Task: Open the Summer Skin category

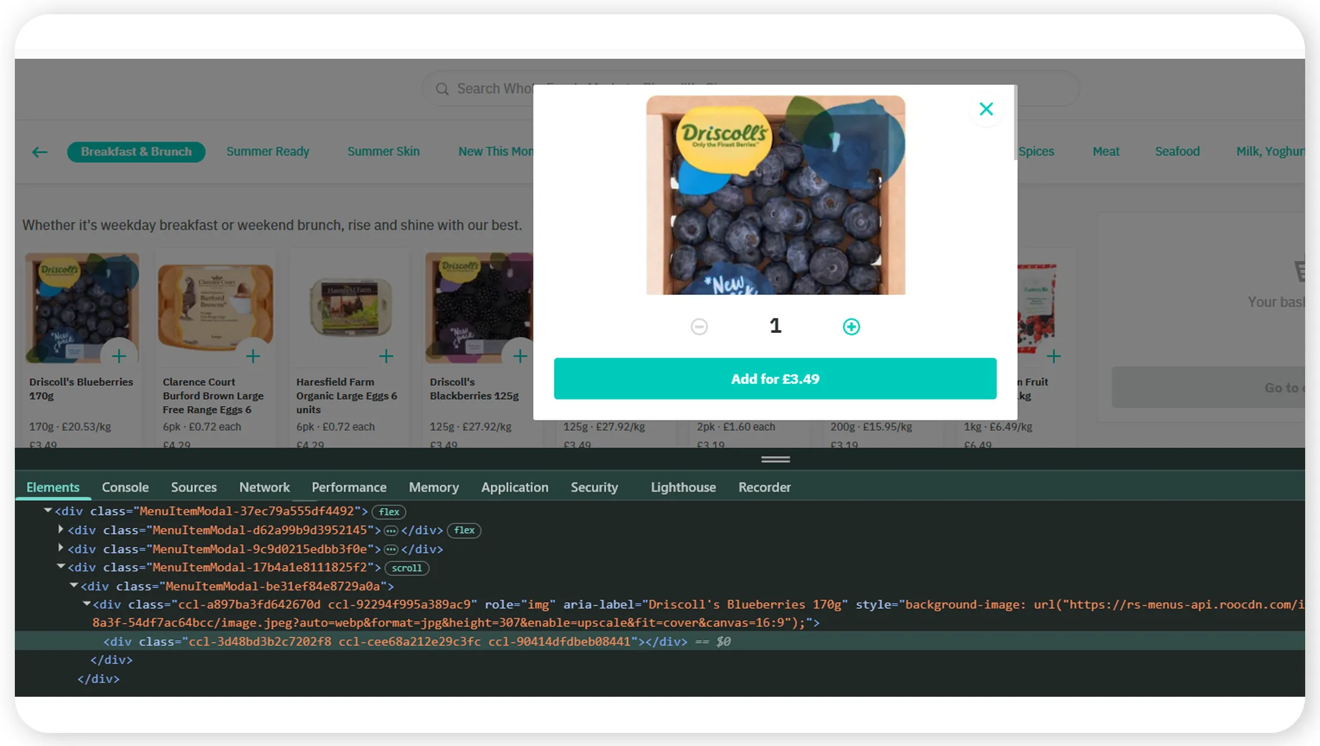Action: (383, 152)
